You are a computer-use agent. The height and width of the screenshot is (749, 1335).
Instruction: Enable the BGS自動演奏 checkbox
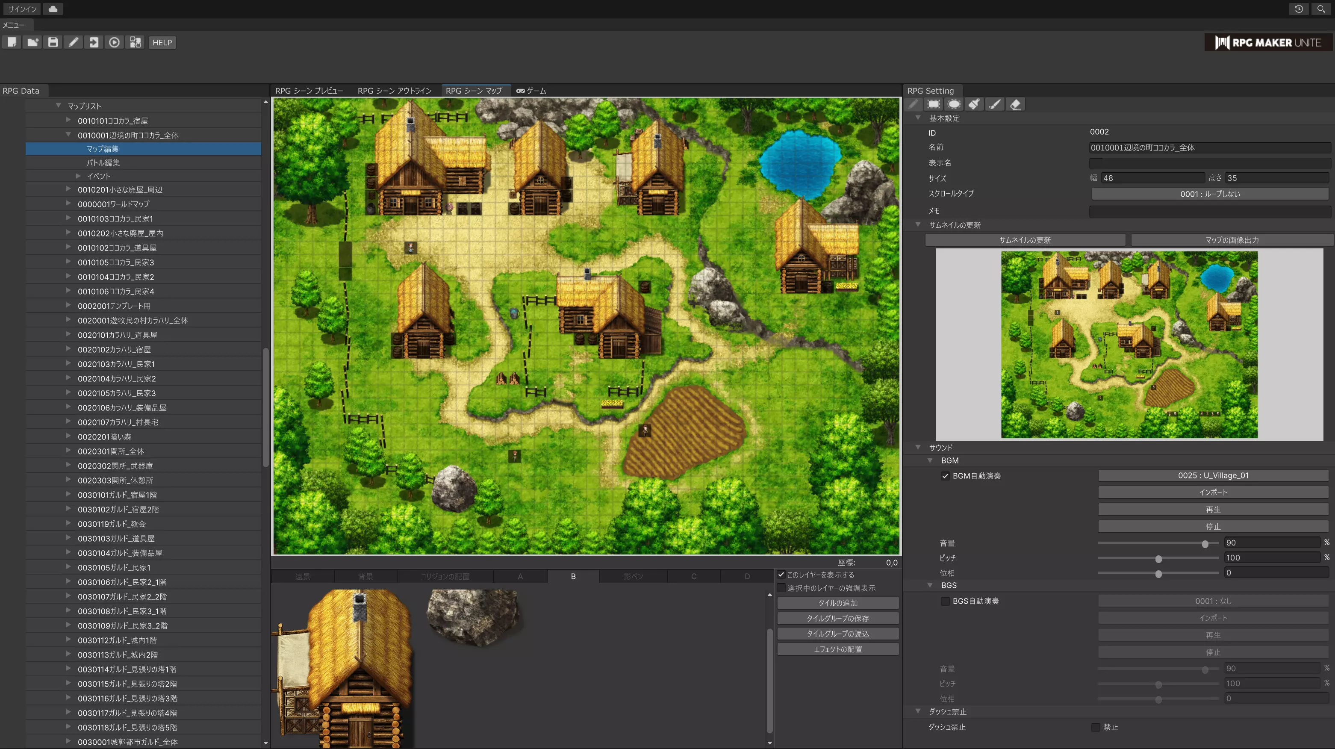945,601
